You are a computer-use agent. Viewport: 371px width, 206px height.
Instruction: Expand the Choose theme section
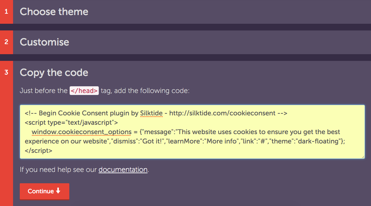point(54,11)
